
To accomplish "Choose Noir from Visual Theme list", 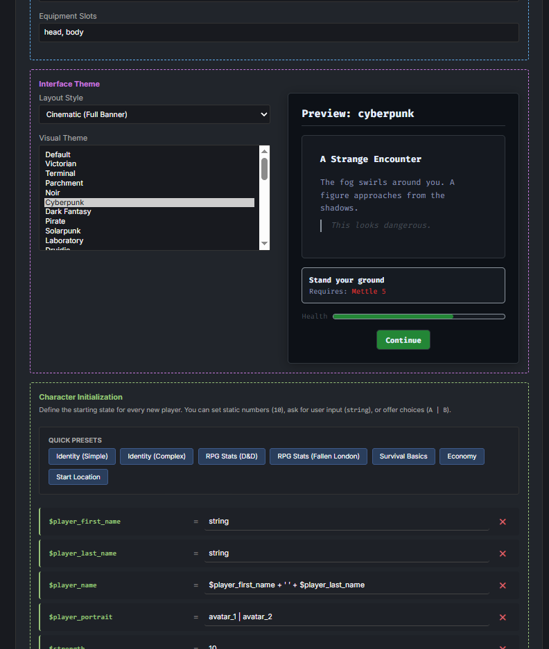I will tap(53, 193).
